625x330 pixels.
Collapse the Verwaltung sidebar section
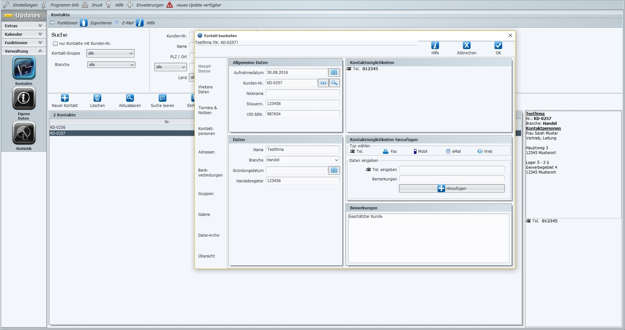click(x=23, y=51)
